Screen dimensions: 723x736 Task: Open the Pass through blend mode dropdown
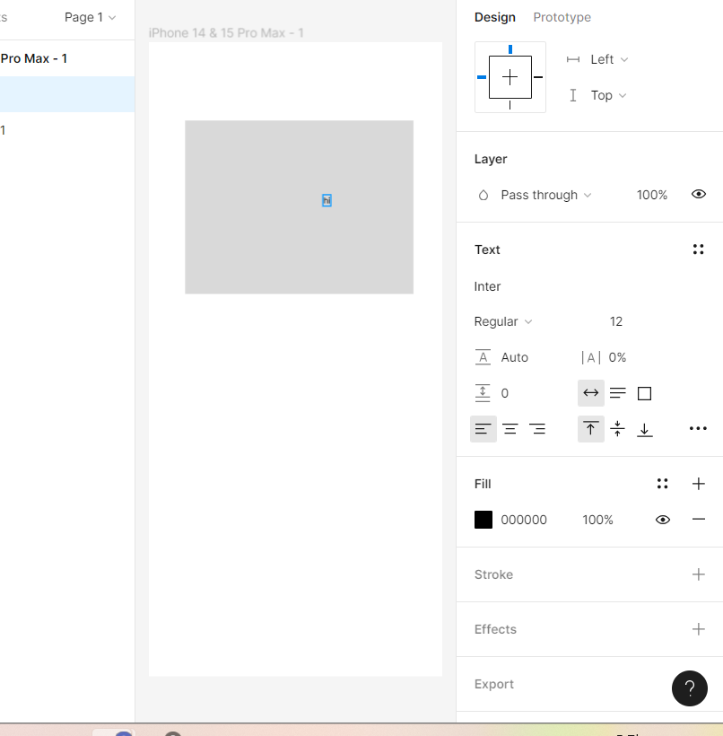click(x=546, y=195)
